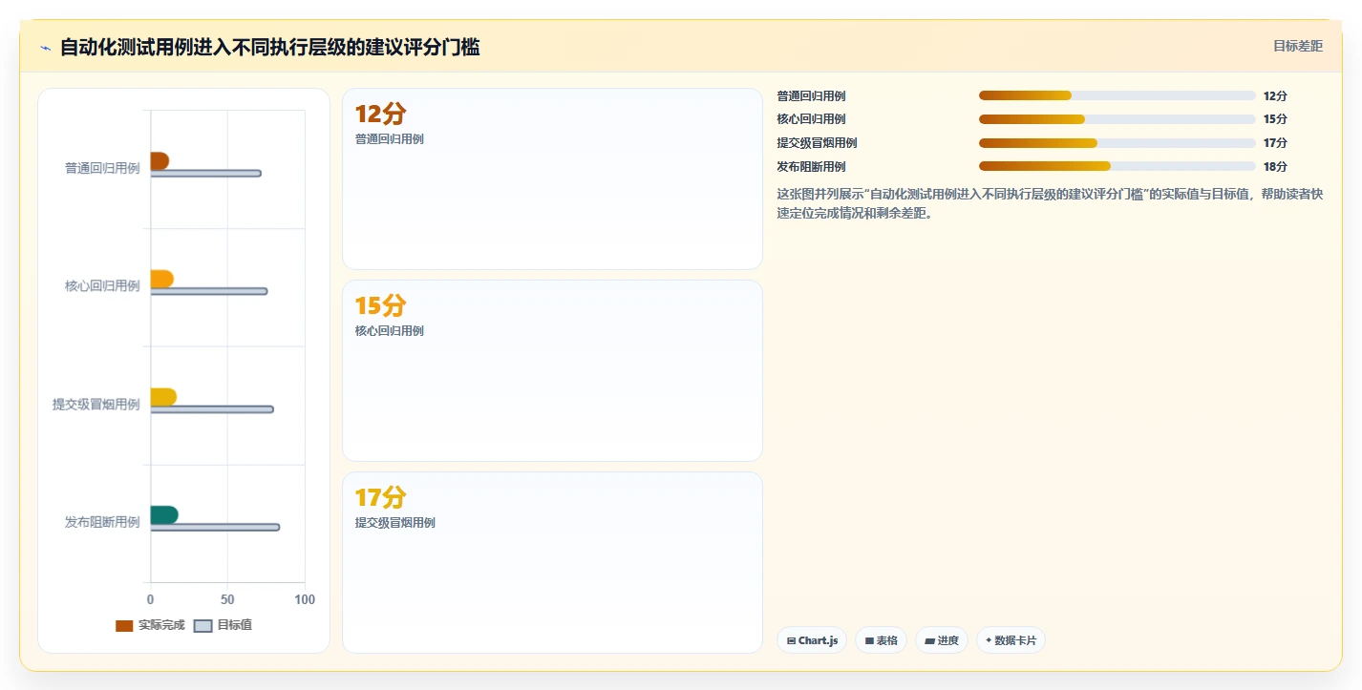The width and height of the screenshot is (1362, 690).
Task: Click the 普通回归用例 chart axis label
Action: click(102, 168)
